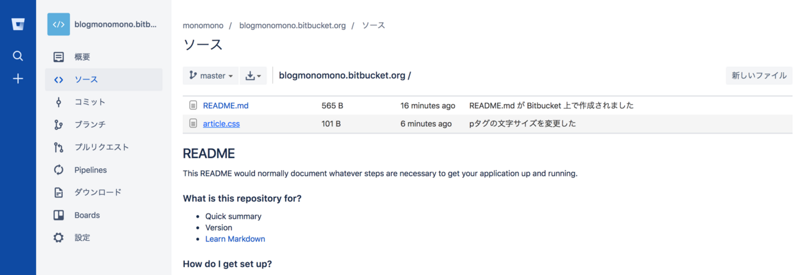Click the Commits (コミット) sidebar icon
Viewport: 801px width, 275px height.
[59, 102]
